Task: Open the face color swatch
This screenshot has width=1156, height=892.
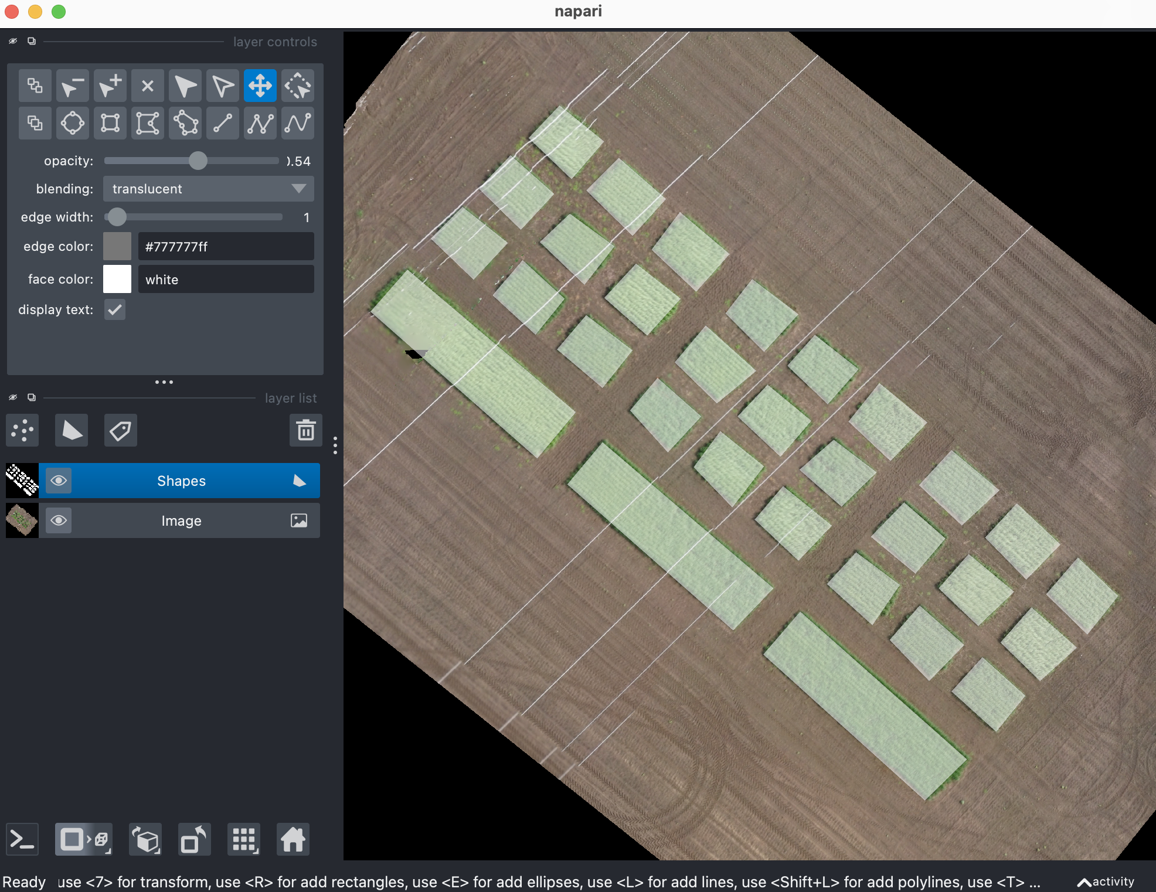Action: click(117, 279)
